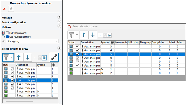
Task: Select Aux. male pin row 7 in left panel
Action: tap(30, 84)
